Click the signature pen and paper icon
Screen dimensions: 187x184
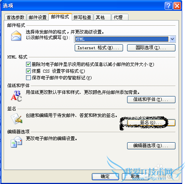[17, 119]
